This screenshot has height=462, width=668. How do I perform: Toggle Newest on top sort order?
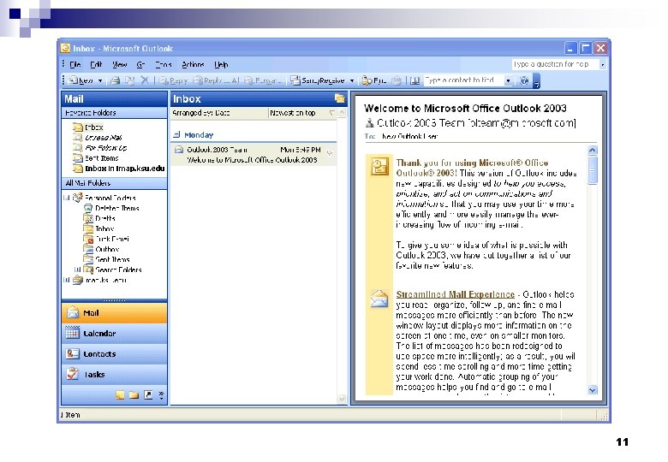(293, 113)
